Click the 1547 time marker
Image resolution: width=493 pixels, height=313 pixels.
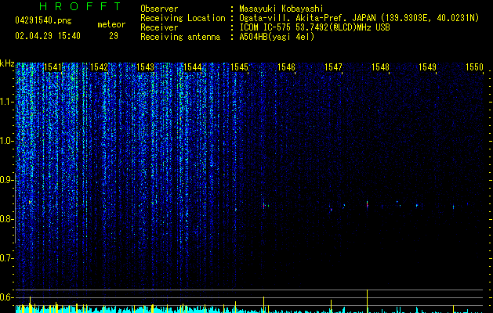333,67
